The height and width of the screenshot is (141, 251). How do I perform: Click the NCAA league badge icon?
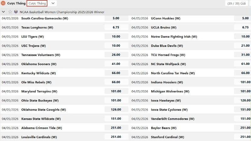coord(16,12)
